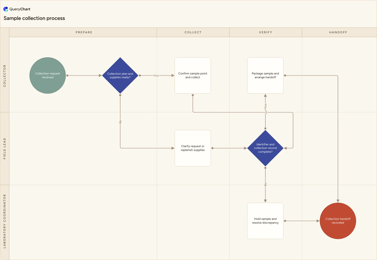Viewport: 377px width, 260px height.
Task: Click the 'Confirm sample point and collect' box
Action: click(x=193, y=75)
